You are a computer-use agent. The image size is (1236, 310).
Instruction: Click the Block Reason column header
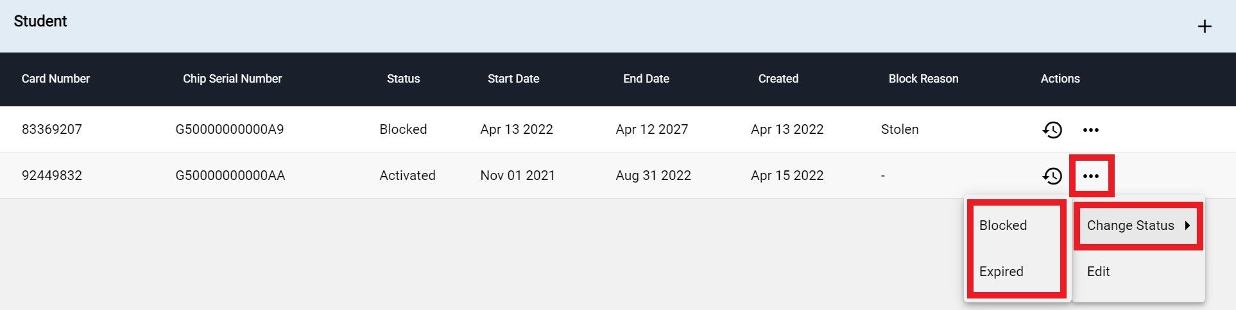pos(923,79)
